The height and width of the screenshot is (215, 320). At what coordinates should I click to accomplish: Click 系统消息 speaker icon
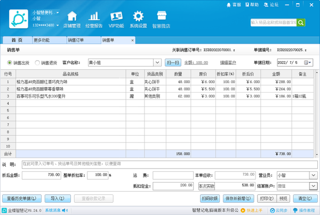(65, 210)
